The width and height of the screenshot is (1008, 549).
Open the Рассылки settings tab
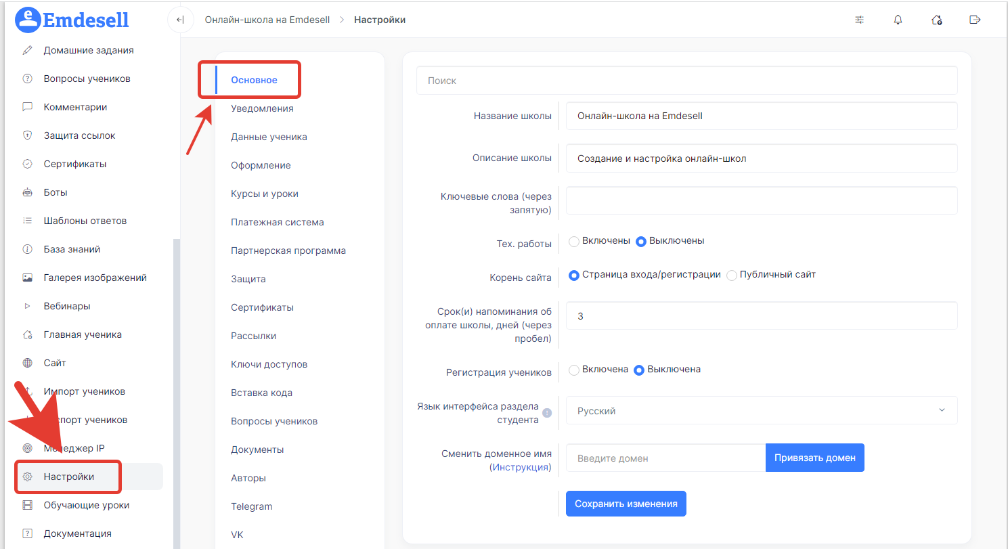point(253,336)
